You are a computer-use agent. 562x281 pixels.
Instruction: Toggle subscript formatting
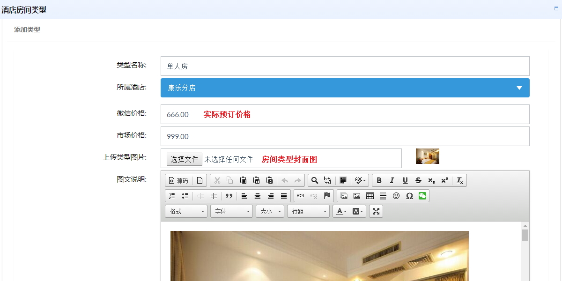pos(431,180)
